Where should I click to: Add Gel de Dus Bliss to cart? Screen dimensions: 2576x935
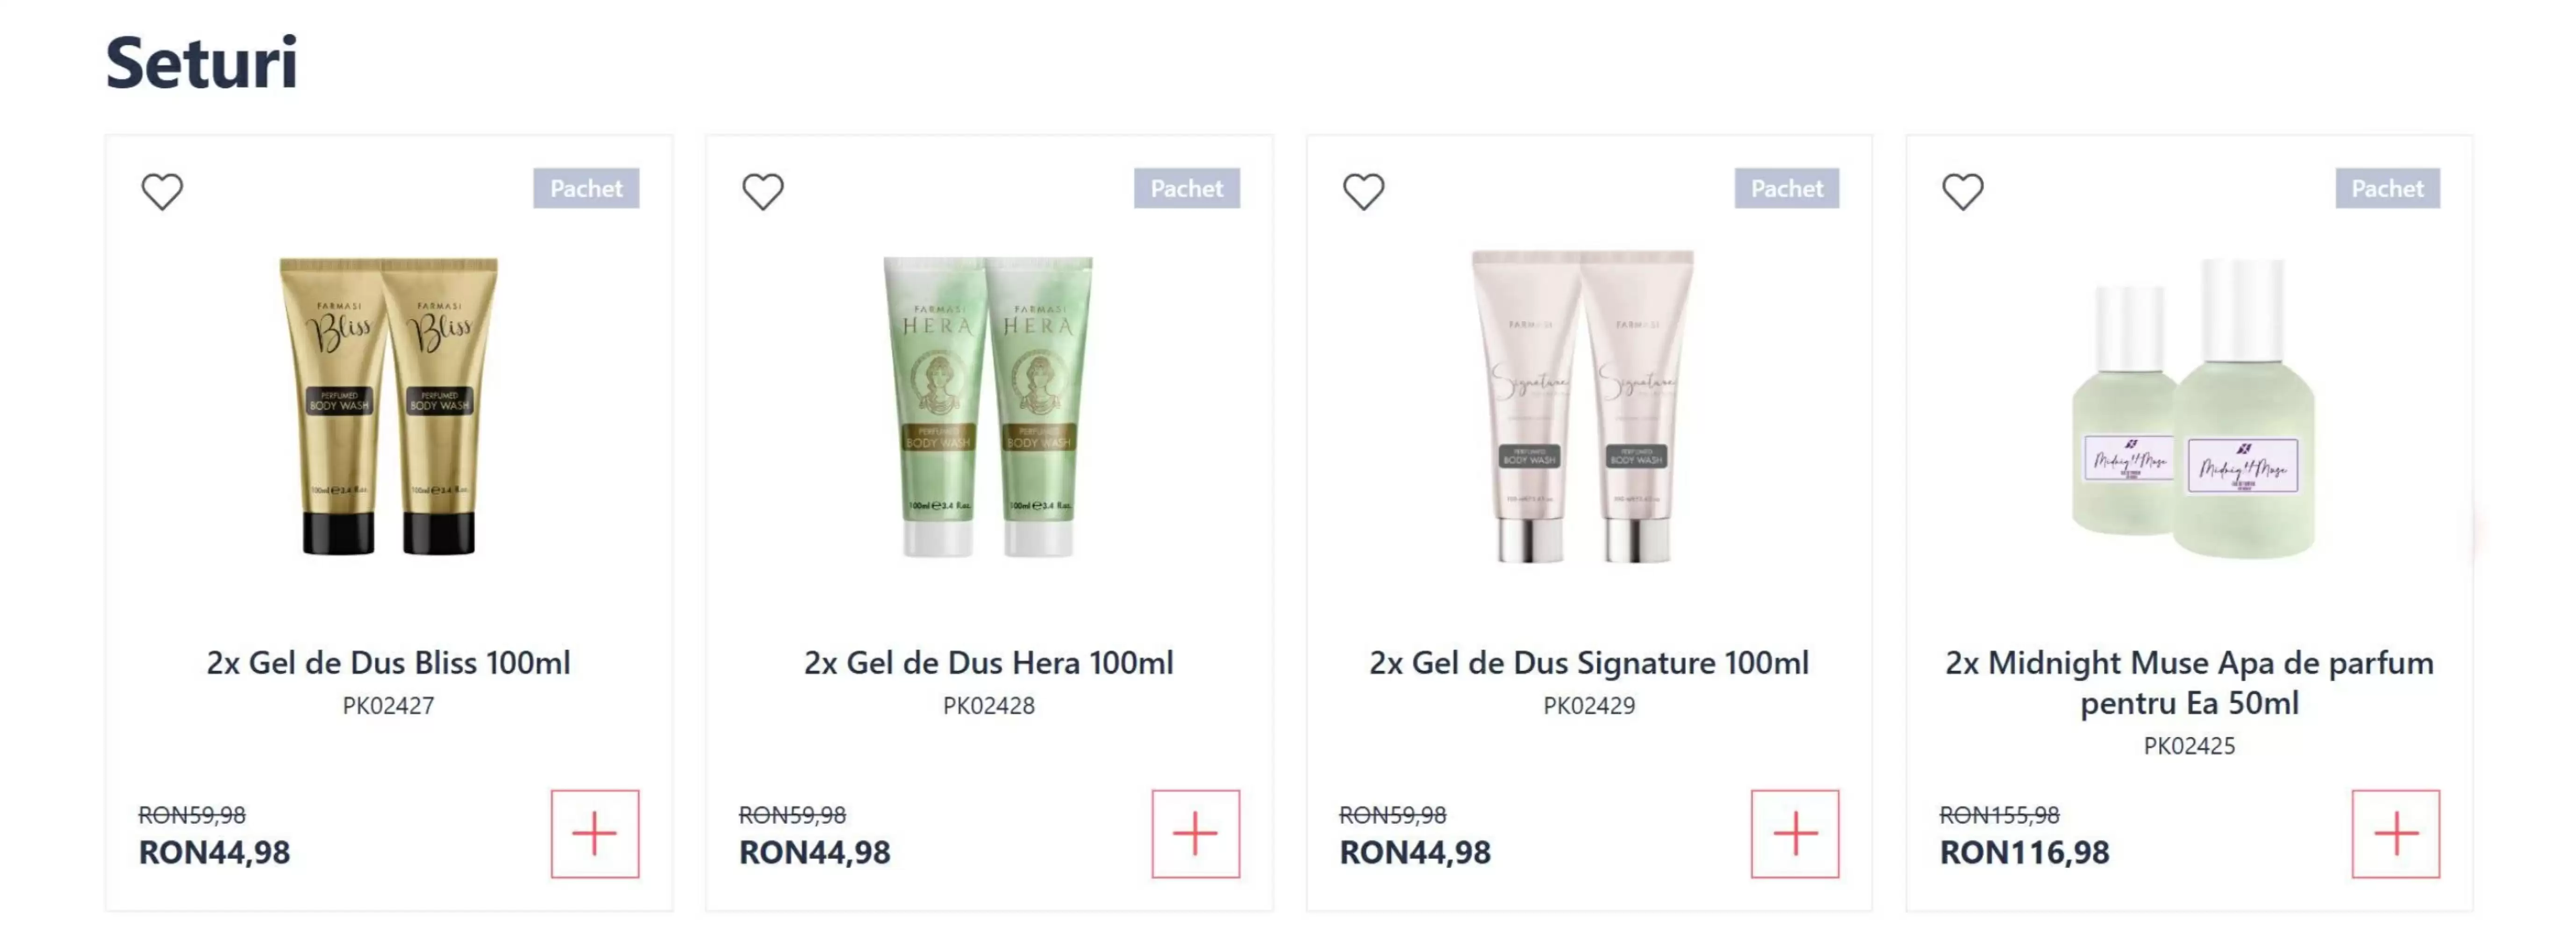tap(595, 833)
